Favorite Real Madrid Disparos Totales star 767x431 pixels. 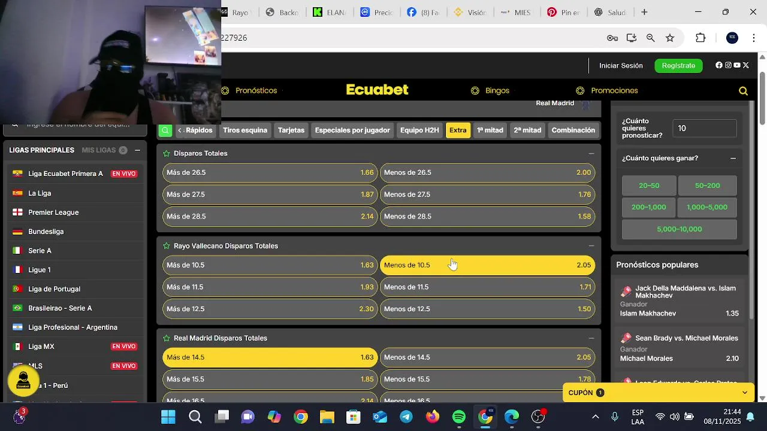click(167, 338)
